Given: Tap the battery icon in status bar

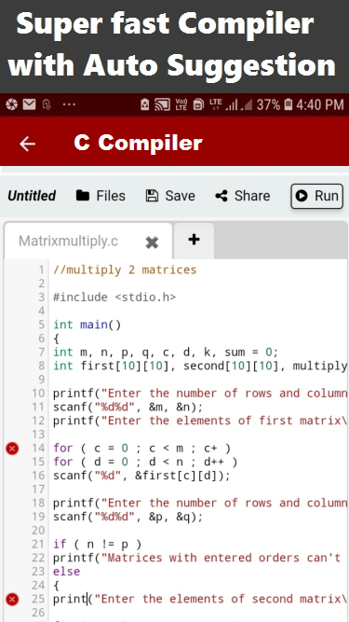Looking at the screenshot, I should (289, 104).
